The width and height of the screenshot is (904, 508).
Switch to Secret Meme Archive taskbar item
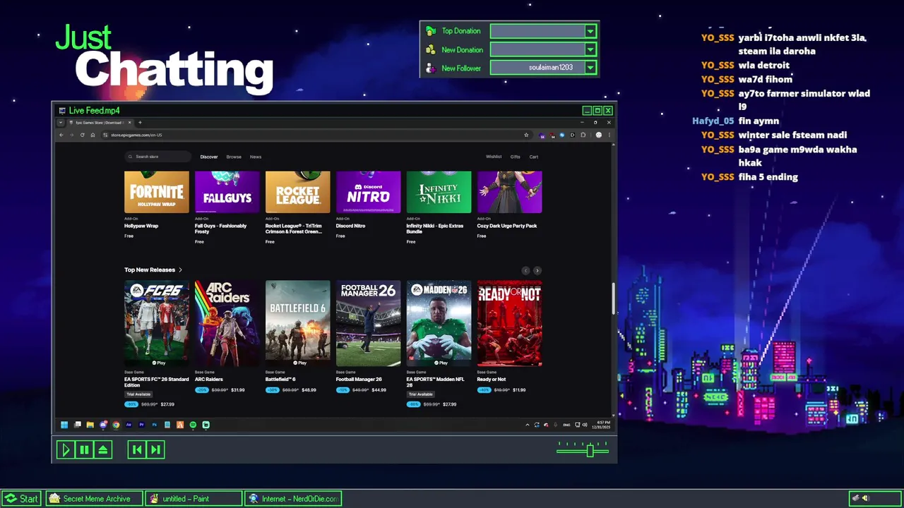pos(95,499)
